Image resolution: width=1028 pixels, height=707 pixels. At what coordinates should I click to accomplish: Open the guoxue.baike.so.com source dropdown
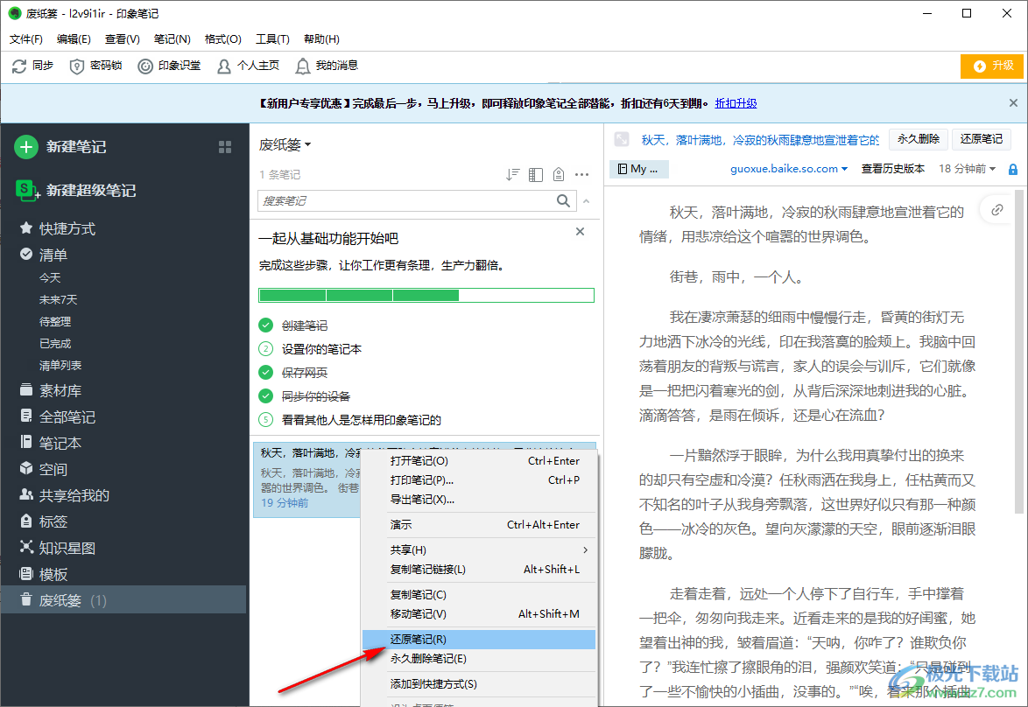789,168
